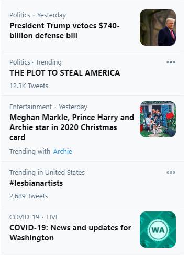Viewport: 189px width, 255px height.
Task: Open Meghan Markle Christmas card story
Action: point(72,127)
